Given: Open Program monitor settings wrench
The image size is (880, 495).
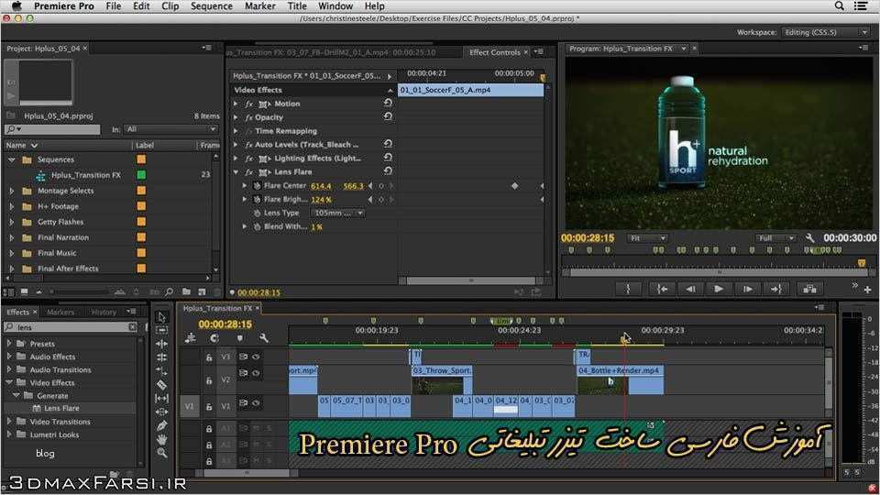Looking at the screenshot, I should [809, 238].
